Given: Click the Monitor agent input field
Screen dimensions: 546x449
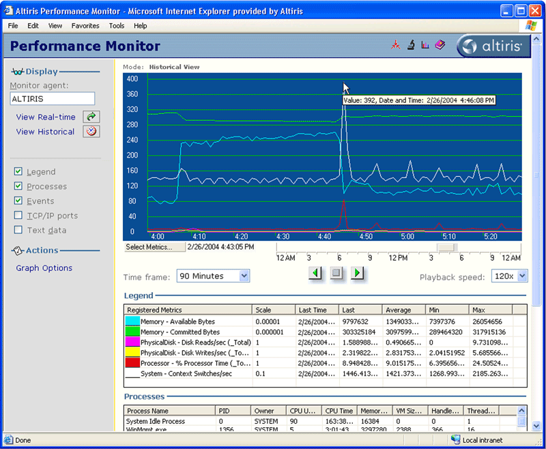Looking at the screenshot, I should pos(52,99).
